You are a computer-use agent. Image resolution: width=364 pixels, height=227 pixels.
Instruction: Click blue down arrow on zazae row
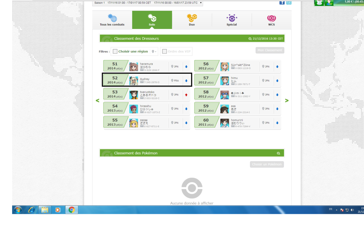pos(186,123)
